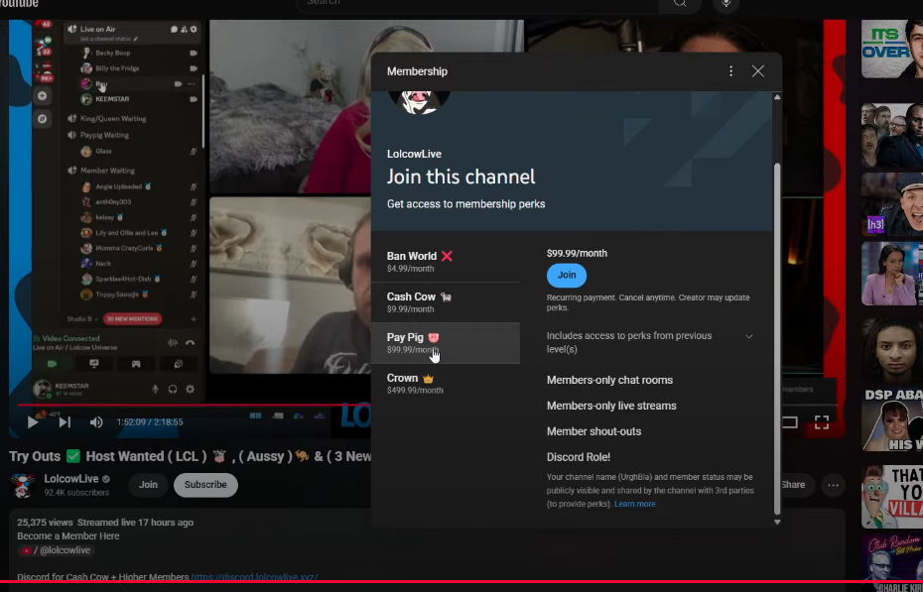Image resolution: width=923 pixels, height=592 pixels.
Task: Open the DSP video thumbnail
Action: 892,419
